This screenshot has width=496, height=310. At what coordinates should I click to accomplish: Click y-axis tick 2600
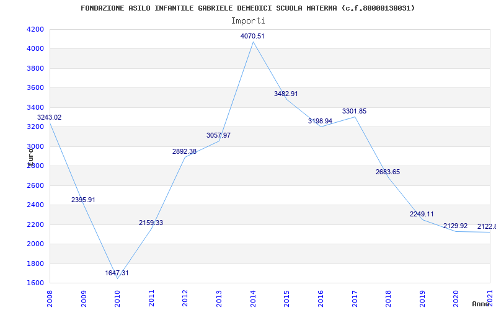click(x=34, y=185)
